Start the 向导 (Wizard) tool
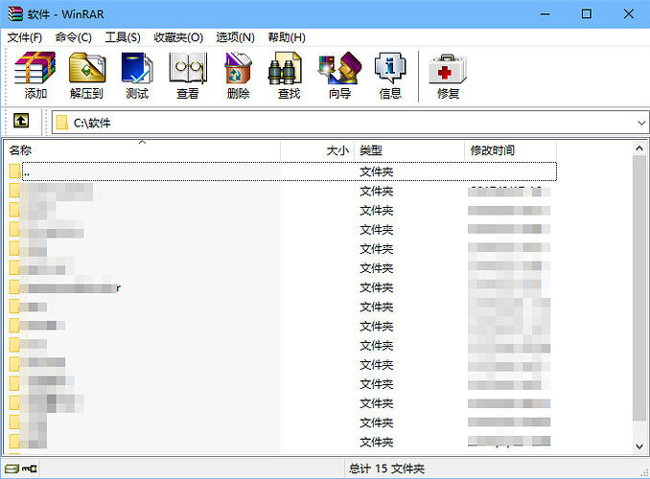Viewport: 650px width, 479px height. click(x=339, y=76)
